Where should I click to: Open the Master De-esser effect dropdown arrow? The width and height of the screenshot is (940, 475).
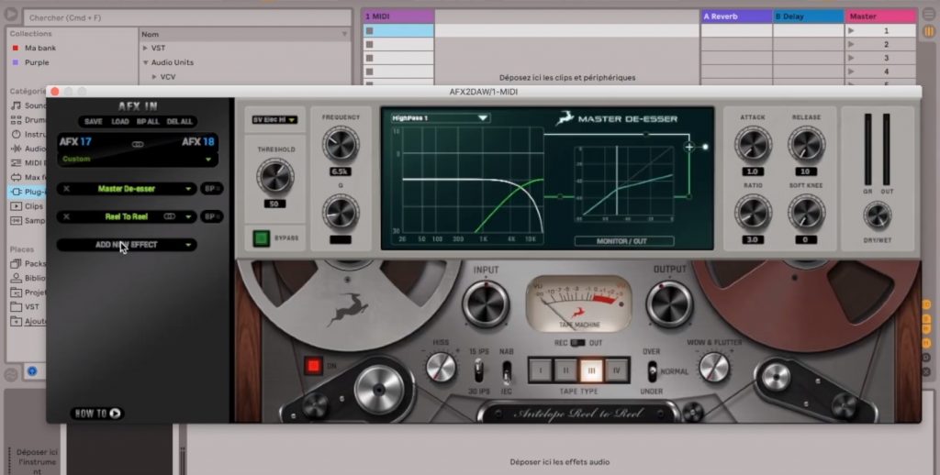pos(188,189)
